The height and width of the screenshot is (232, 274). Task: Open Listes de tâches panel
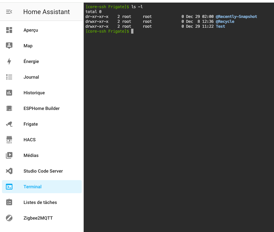[x=40, y=202]
